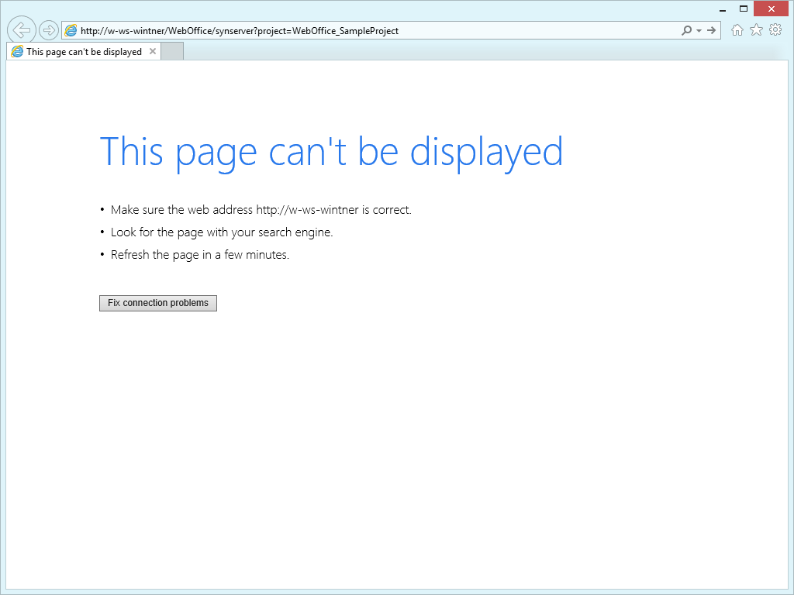This screenshot has width=794, height=595.
Task: Open the Home page via the house icon
Action: tap(737, 30)
